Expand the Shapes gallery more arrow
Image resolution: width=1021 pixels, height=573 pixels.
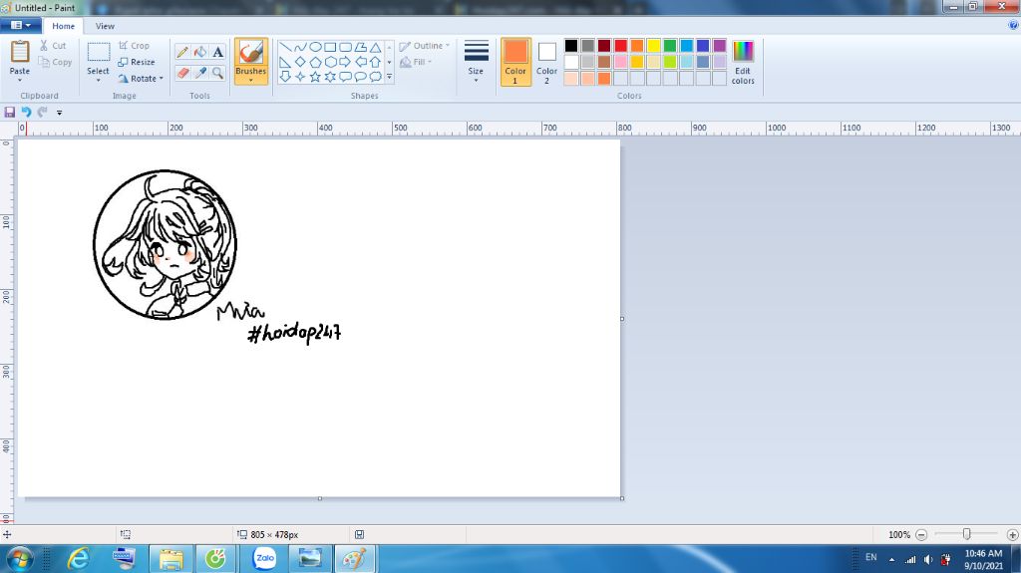click(x=390, y=77)
